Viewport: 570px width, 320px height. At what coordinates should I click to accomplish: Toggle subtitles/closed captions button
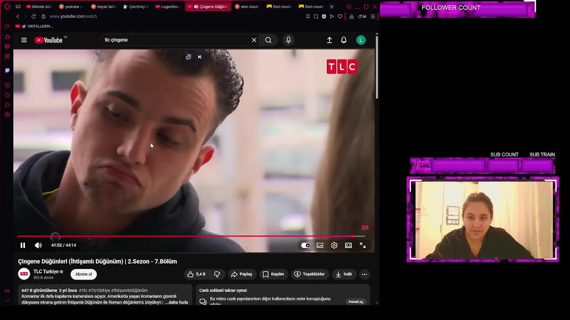320,245
